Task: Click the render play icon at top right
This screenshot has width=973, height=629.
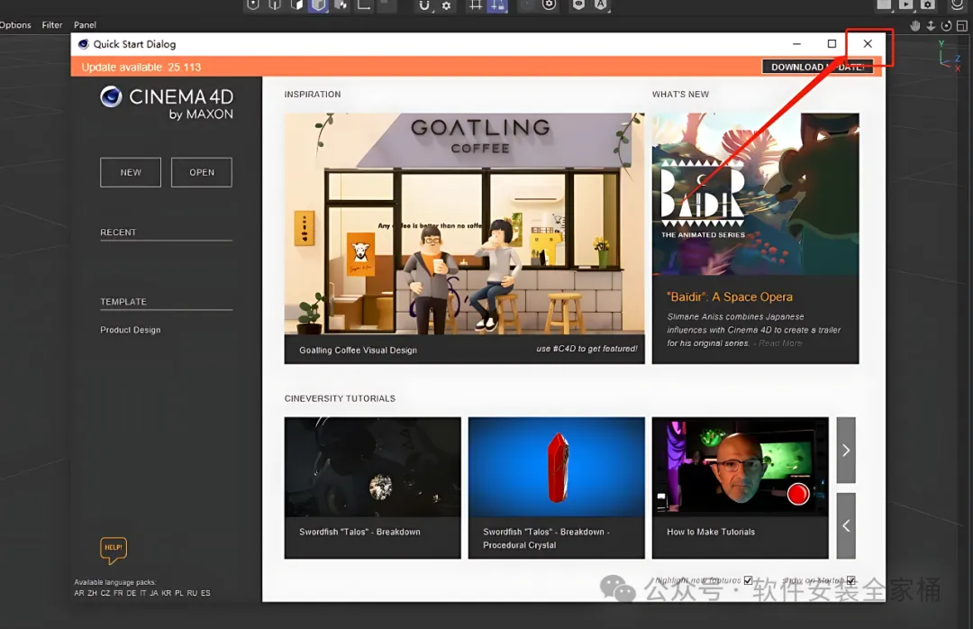Action: click(x=906, y=5)
